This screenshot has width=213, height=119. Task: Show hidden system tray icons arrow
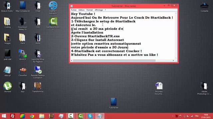click(173, 116)
